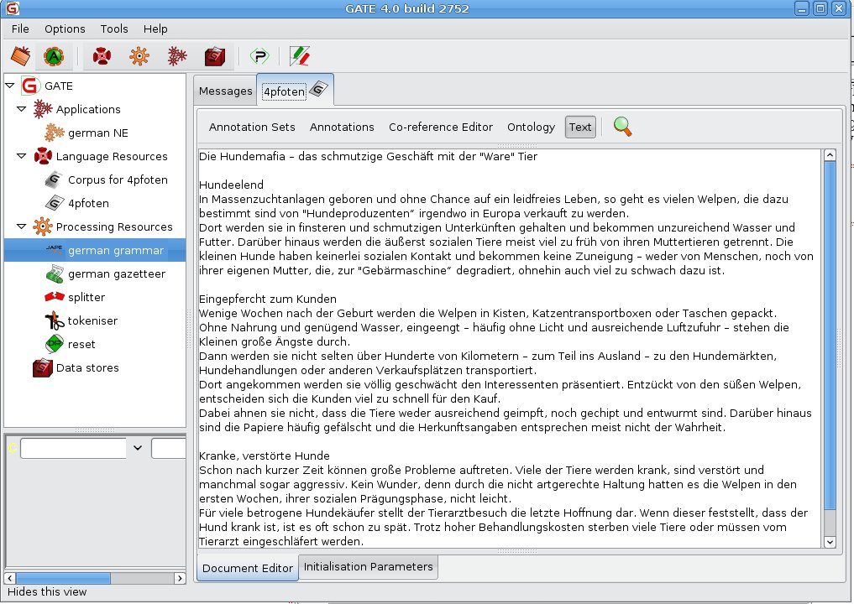Click the left panel scroll left arrow
The width and height of the screenshot is (854, 604).
coord(10,578)
